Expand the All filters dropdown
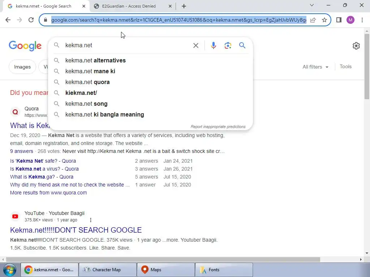Image resolution: width=370 pixels, height=277 pixels. 315,67
